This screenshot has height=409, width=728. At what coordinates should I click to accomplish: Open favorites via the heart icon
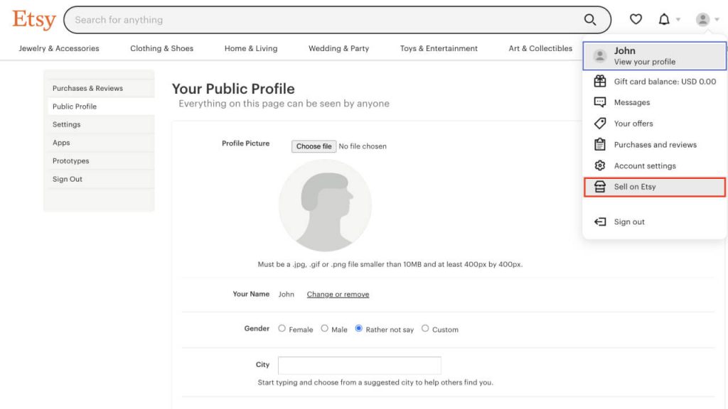point(636,20)
